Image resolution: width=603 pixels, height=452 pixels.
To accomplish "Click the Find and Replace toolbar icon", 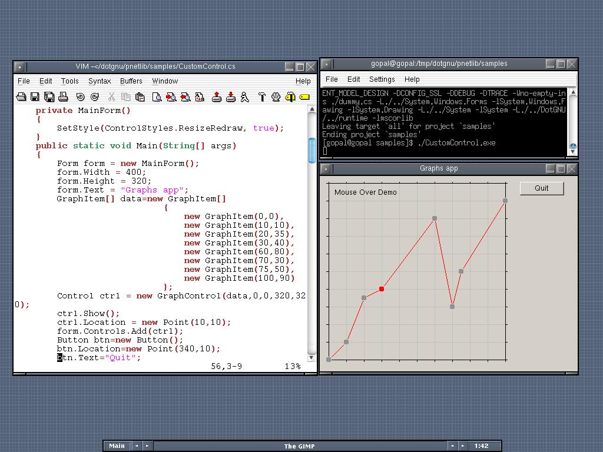I will tap(200, 97).
